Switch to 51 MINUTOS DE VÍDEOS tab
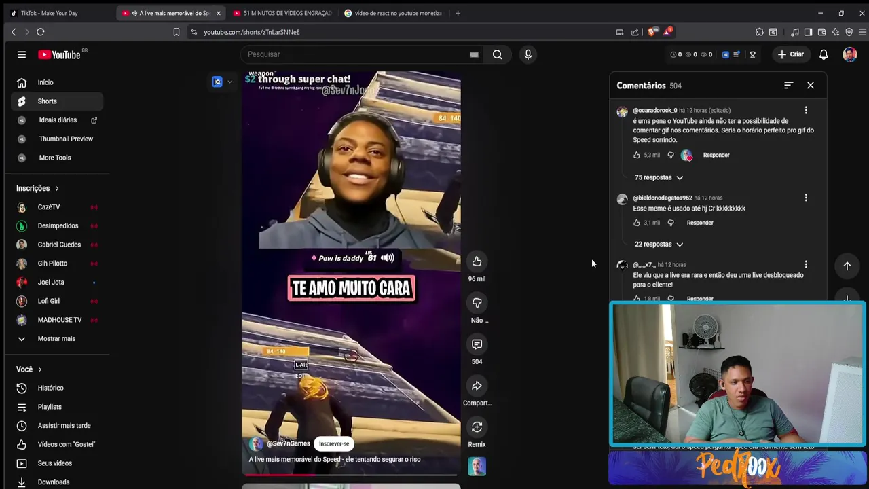This screenshot has height=489, width=869. click(x=282, y=13)
